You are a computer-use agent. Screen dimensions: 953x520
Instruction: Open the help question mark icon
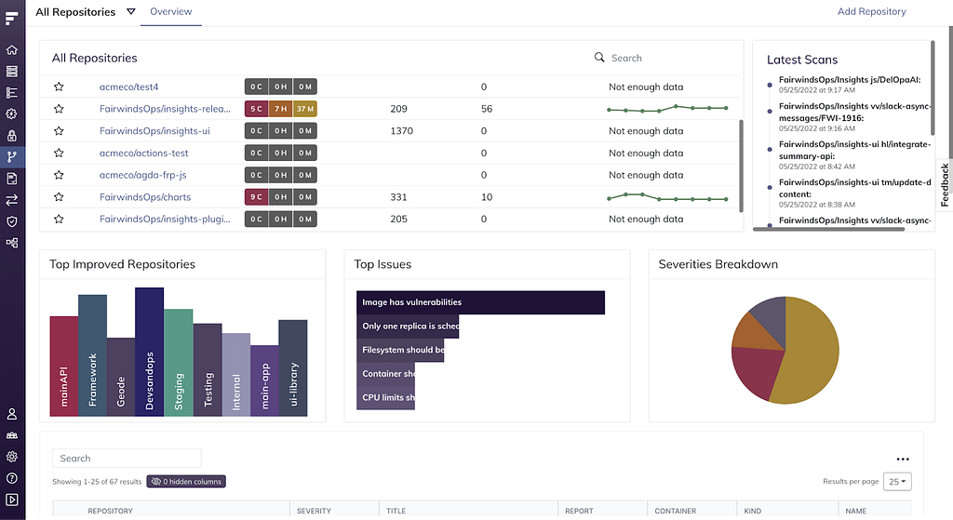coord(11,478)
